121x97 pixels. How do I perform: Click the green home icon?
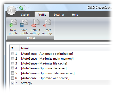[21, 8]
